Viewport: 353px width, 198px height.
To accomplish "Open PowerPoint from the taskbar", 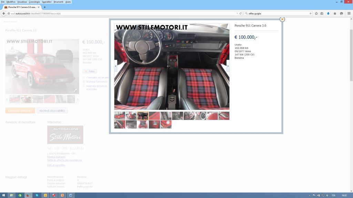I will (x=62, y=195).
